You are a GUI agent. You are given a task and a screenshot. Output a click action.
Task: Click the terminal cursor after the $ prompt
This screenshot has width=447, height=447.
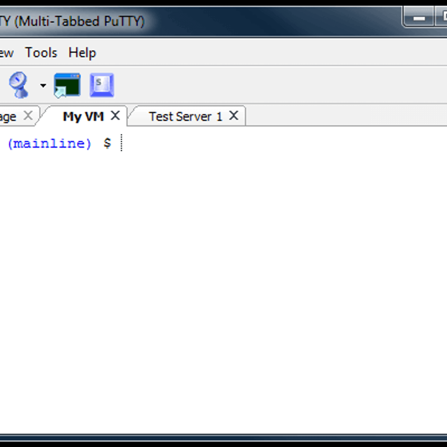point(121,143)
